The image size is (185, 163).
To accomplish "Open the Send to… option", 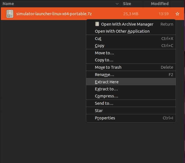I will pyautogui.click(x=104, y=103).
